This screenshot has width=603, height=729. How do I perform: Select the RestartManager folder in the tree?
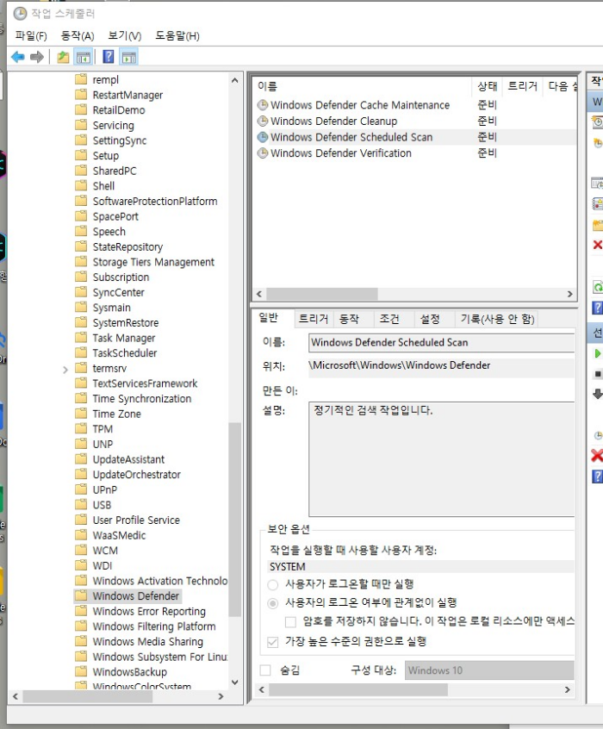coord(127,95)
